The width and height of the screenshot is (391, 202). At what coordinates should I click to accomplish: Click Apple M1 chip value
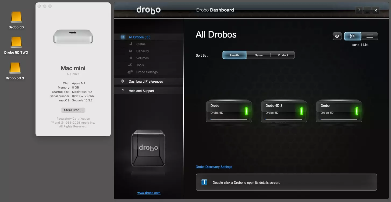pos(79,83)
